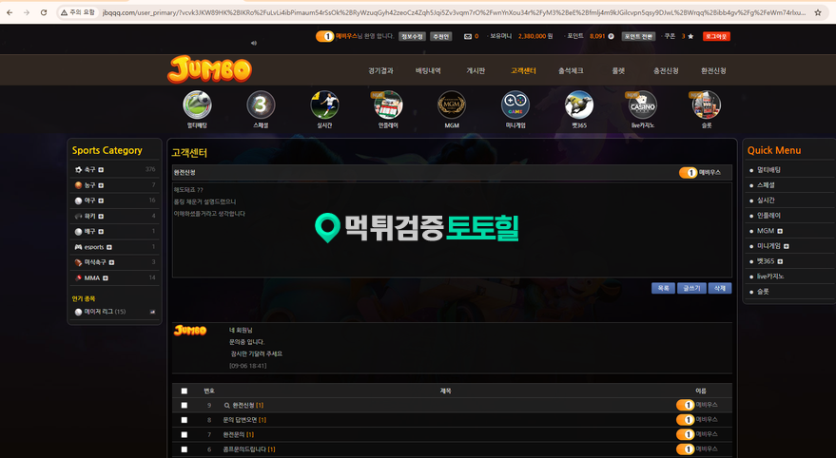
Task: Open the 미니게임 gamepad icon
Action: [515, 105]
